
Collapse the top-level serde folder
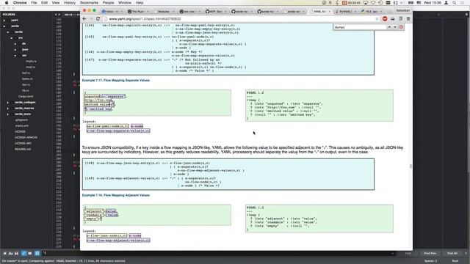click(x=4, y=26)
